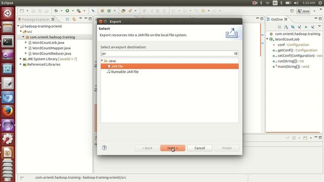Expand WordCountMapper.java in Package Explorer
324x182 pixels.
26,48
